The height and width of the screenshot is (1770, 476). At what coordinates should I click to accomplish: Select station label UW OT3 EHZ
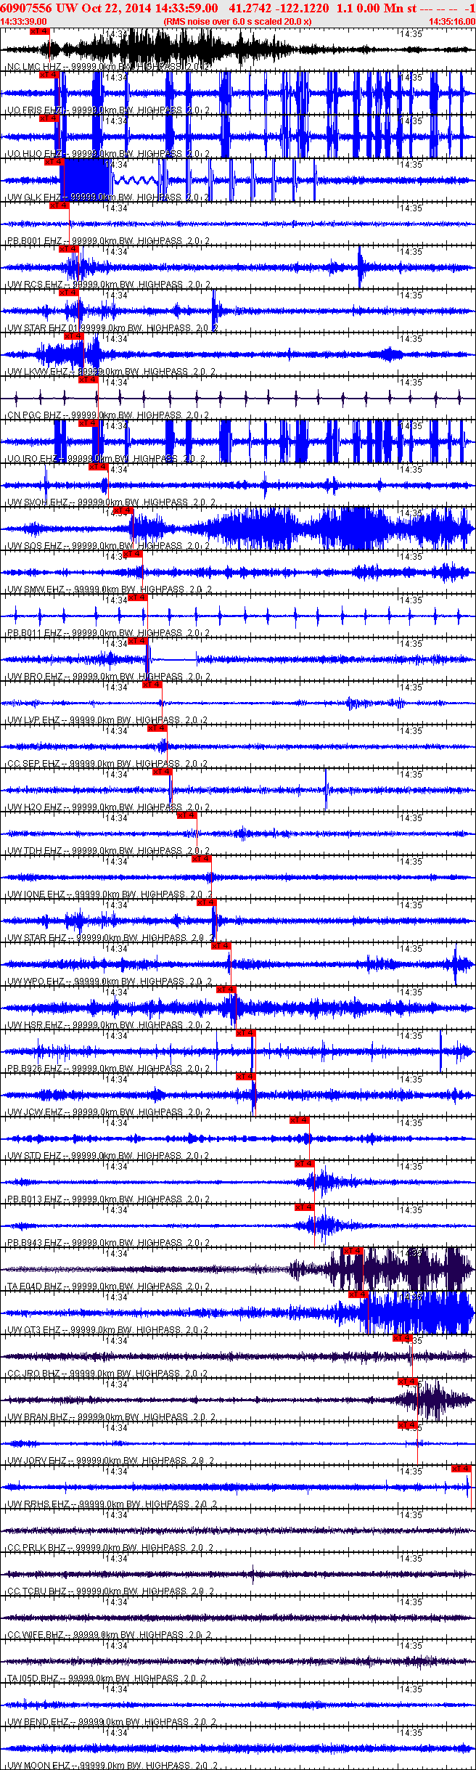click(33, 1330)
